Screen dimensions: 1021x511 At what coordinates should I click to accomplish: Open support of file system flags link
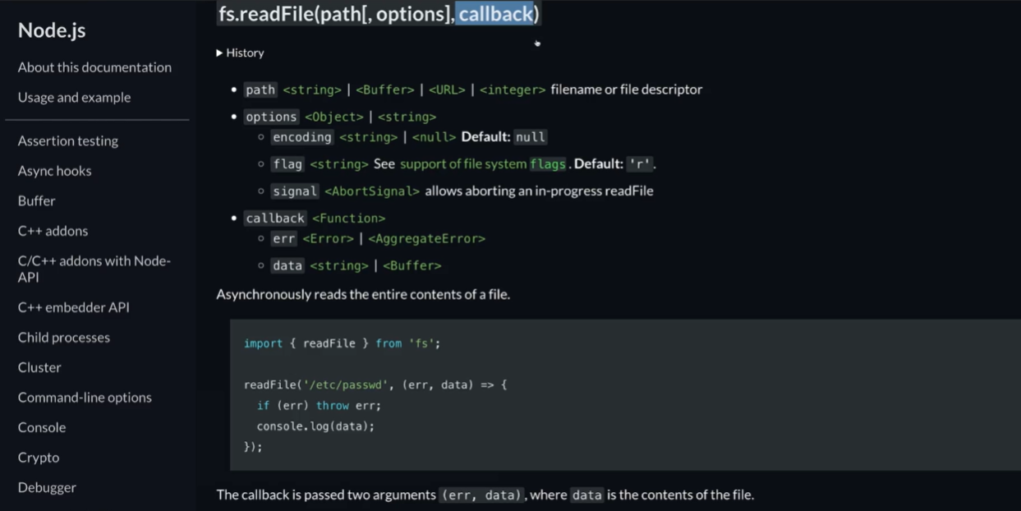[x=483, y=164]
